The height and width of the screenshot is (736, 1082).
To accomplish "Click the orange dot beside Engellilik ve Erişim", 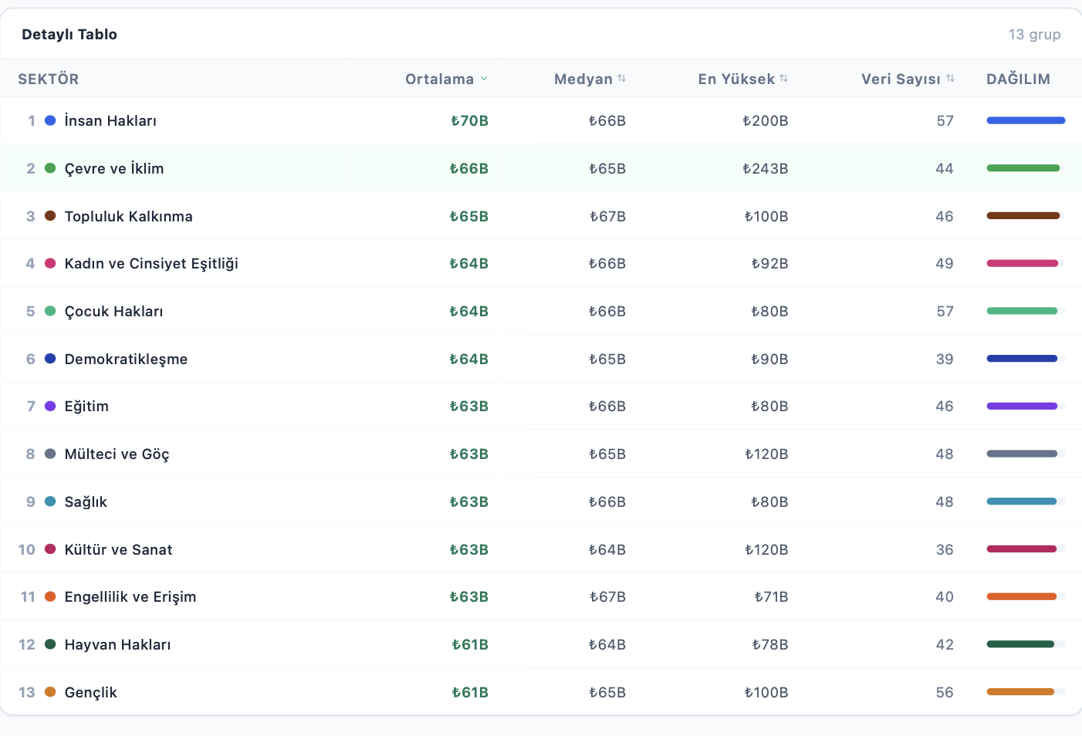I will 50,596.
